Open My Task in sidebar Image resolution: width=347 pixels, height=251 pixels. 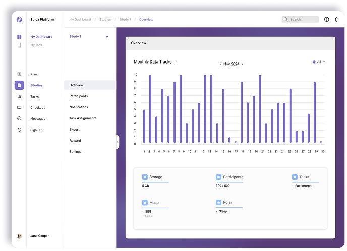coord(36,45)
